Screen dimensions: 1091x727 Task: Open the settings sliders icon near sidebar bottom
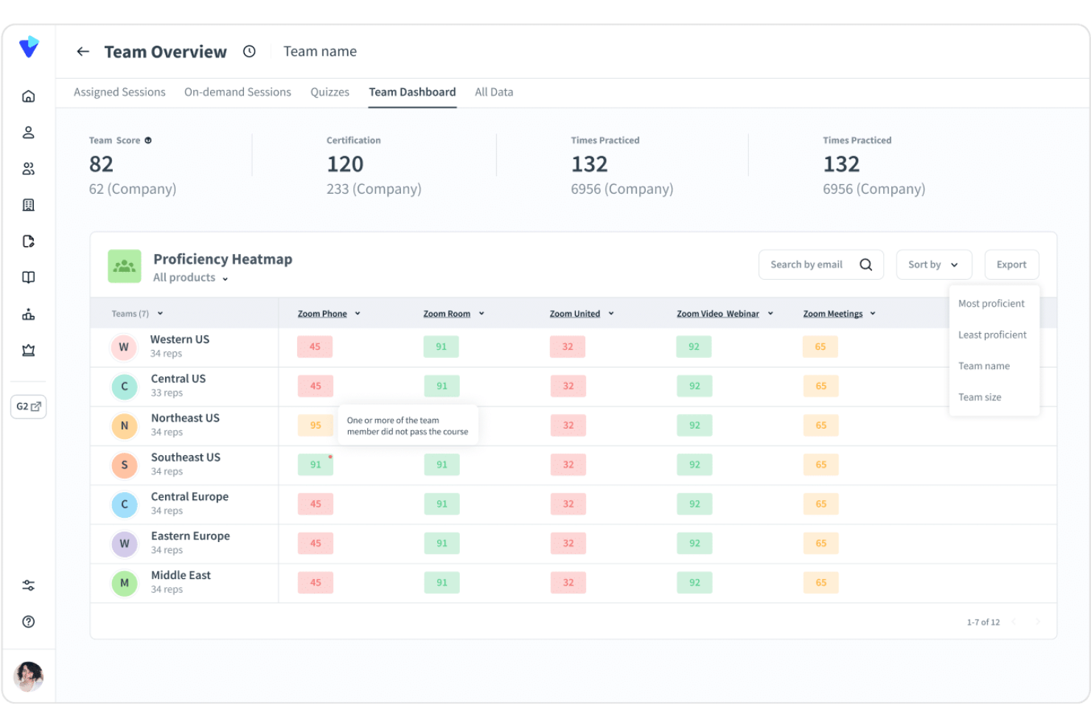28,585
